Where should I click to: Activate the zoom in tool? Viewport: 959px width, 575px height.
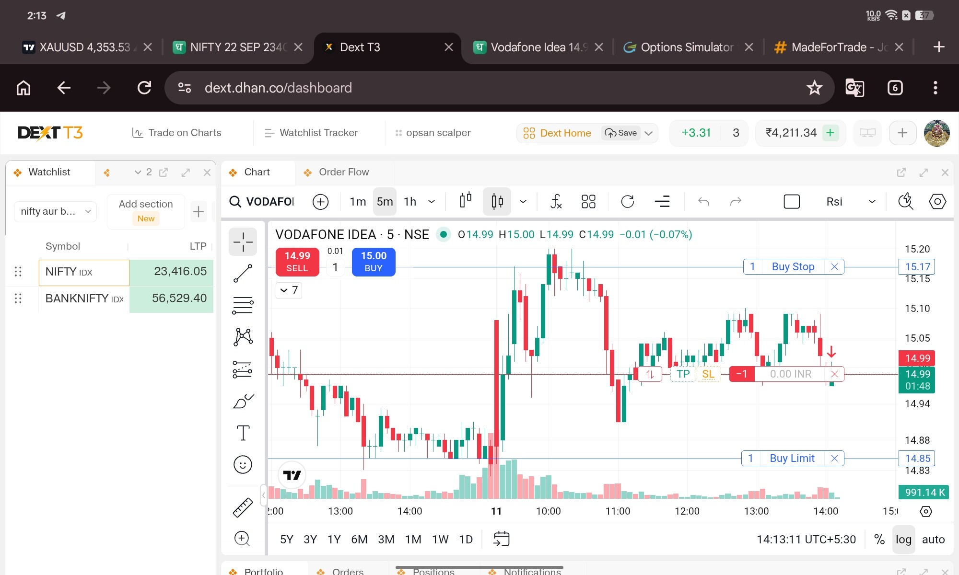[242, 539]
